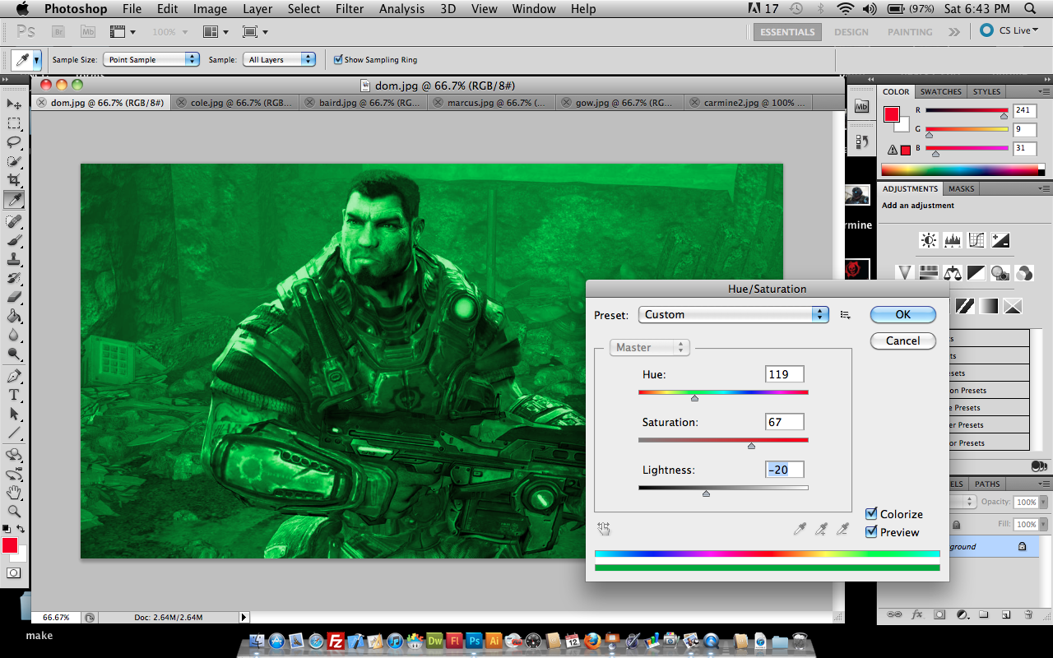Click the Levels adjustment icon
Image resolution: width=1053 pixels, height=658 pixels.
click(x=953, y=240)
